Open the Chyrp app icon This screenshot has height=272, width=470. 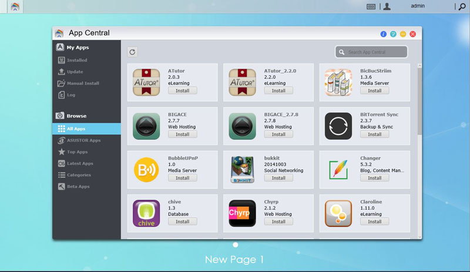point(242,213)
